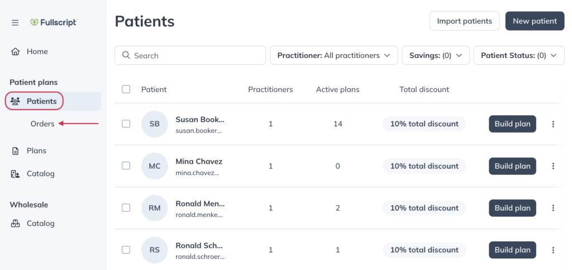This screenshot has height=270, width=572.
Task: Click the Fullscript leaf logo
Action: click(x=34, y=22)
